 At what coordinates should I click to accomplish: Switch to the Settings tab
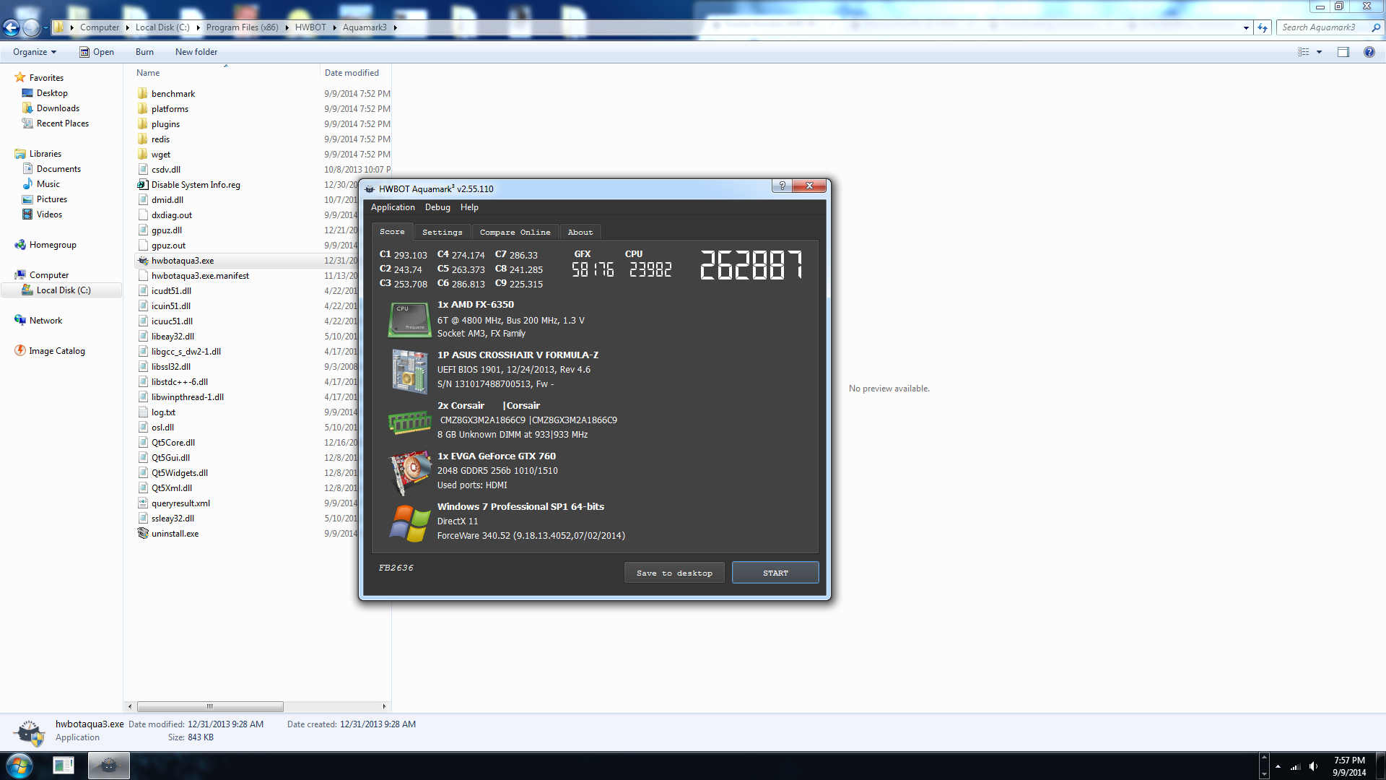[442, 232]
